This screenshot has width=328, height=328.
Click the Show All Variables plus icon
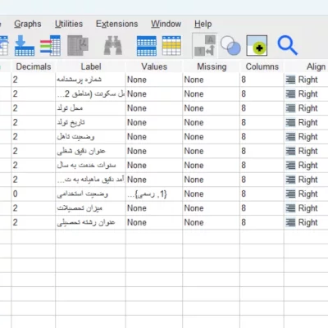point(257,46)
